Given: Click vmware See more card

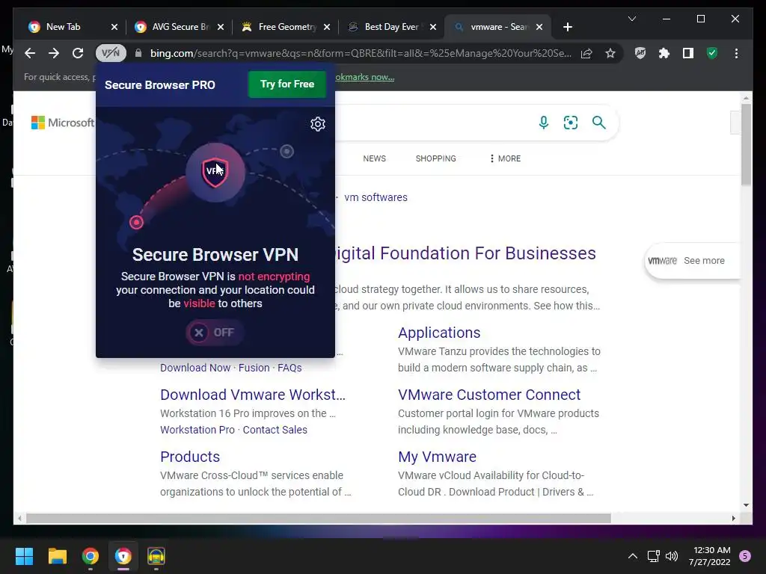Looking at the screenshot, I should 692,261.
